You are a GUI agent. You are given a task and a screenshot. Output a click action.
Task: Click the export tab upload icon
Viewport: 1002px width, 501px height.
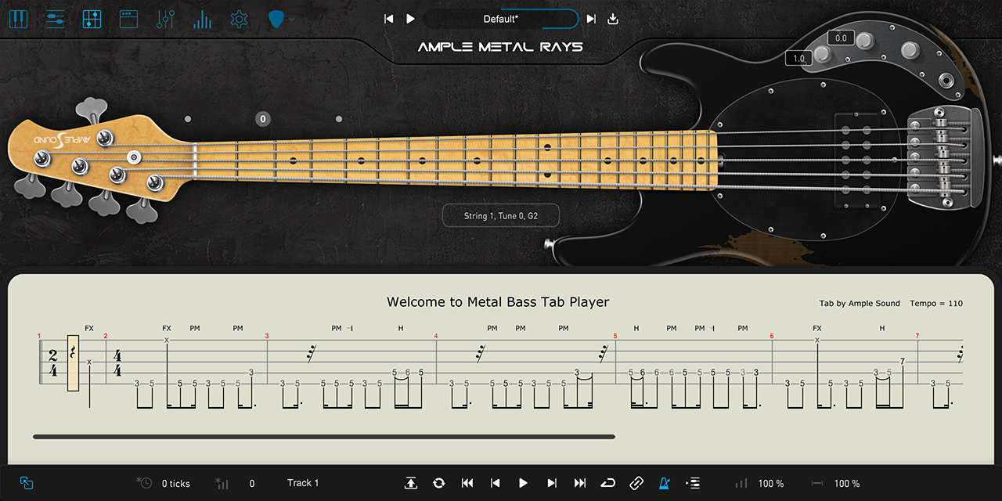pos(411,483)
